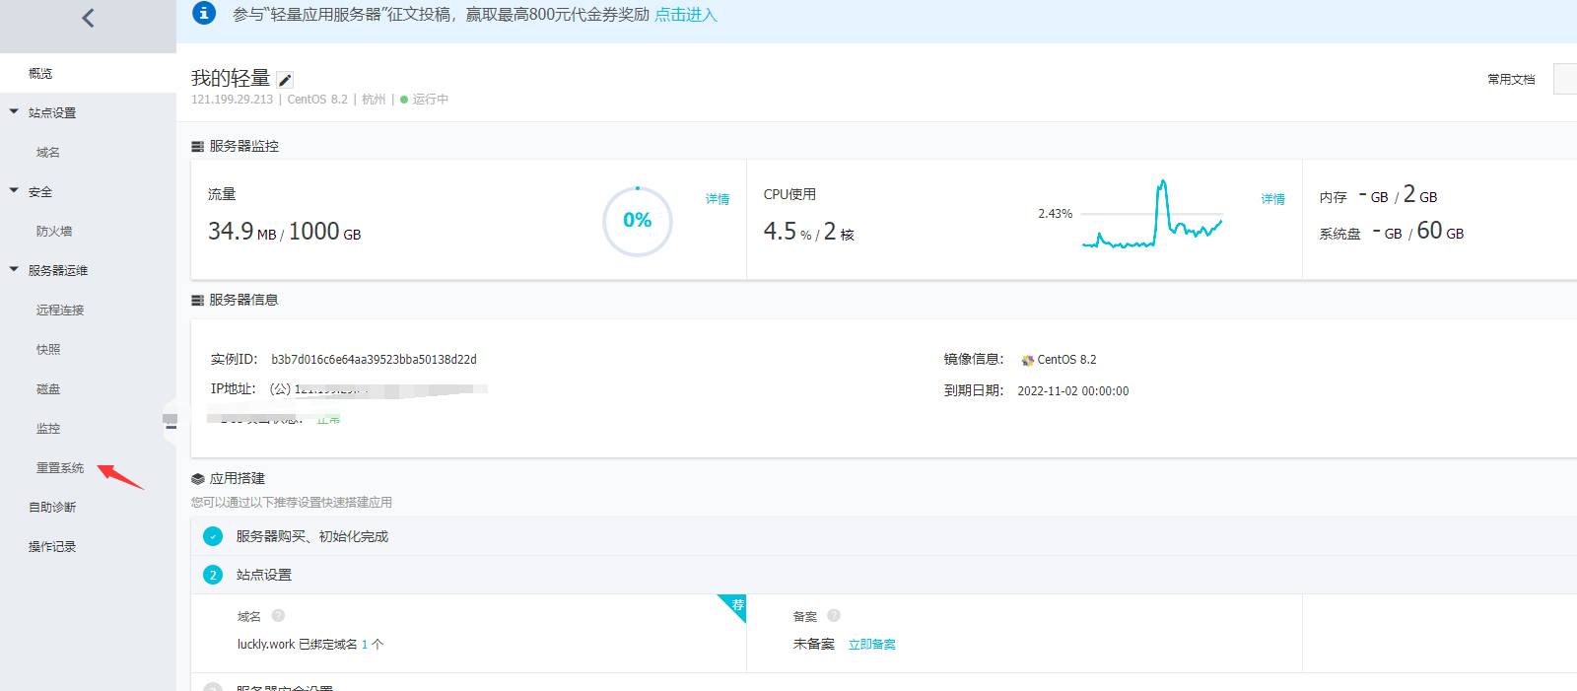Click the CPU usage line chart
Screen dimensions: 1577x691
coord(1151,217)
